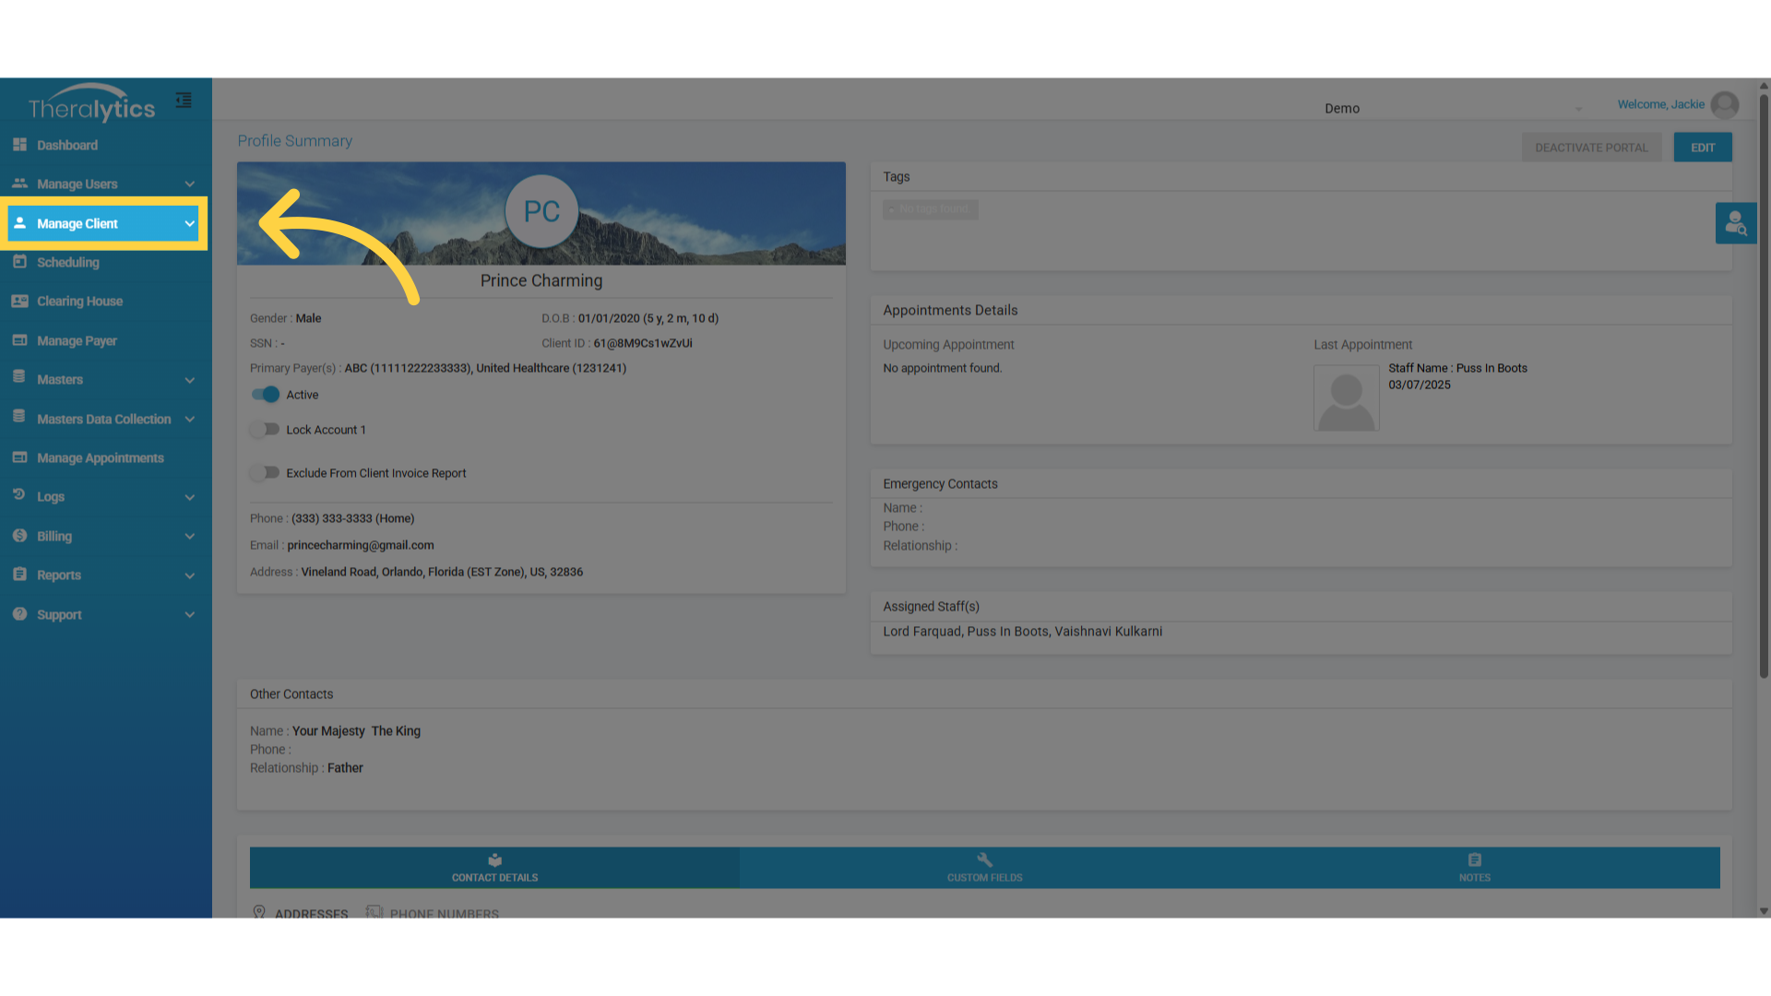Open Manage Appointments sidebar icon
The image size is (1771, 996).
point(19,457)
